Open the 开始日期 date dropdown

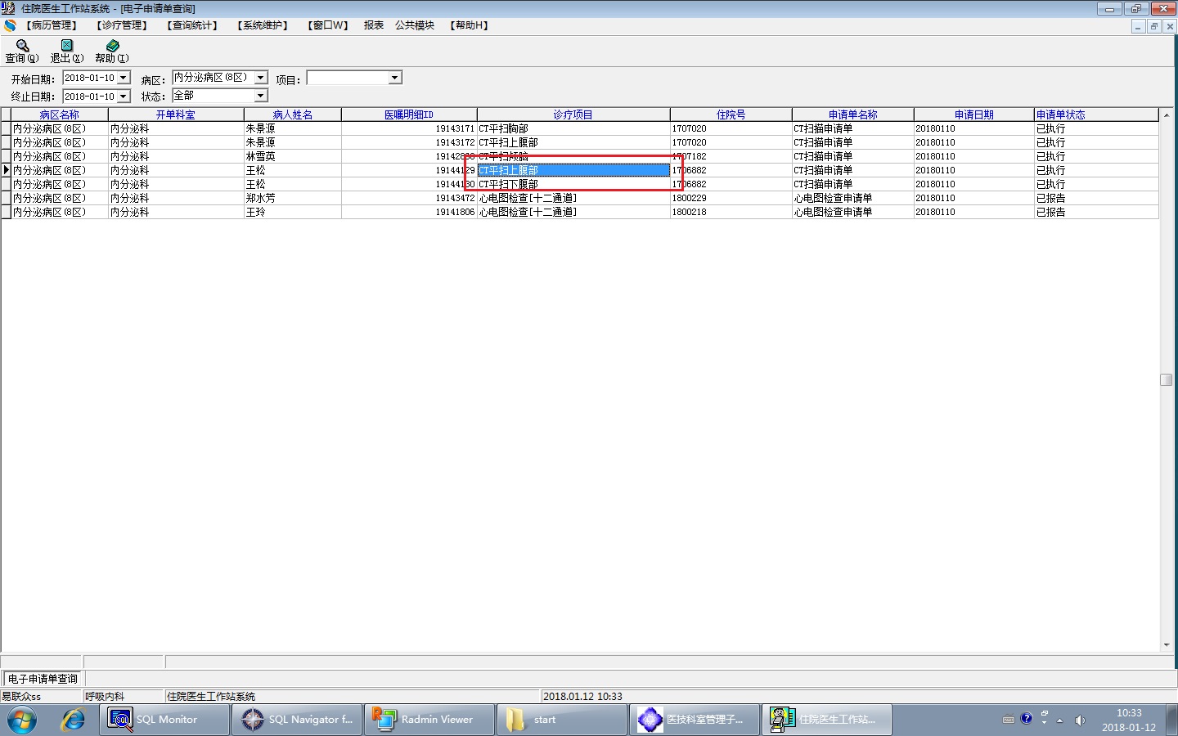point(124,78)
